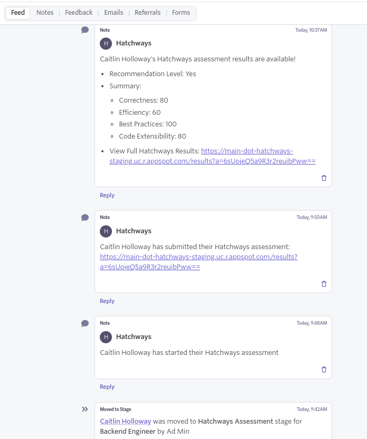The image size is (367, 439).
Task: Open the Forms tab
Action: [x=181, y=13]
